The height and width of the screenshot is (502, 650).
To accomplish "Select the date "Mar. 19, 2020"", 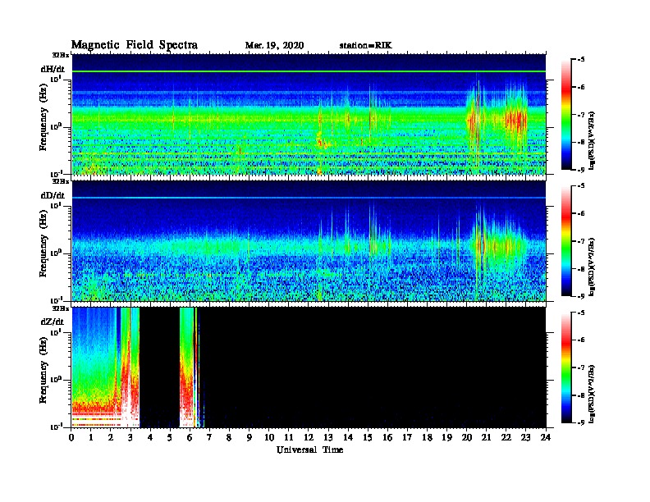I will [274, 46].
